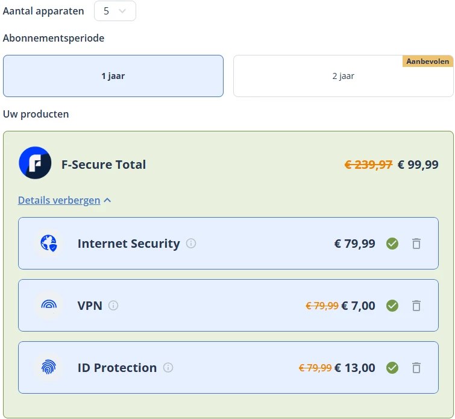Click the Internet Security globe shield icon
455x419 pixels.
[48, 244]
